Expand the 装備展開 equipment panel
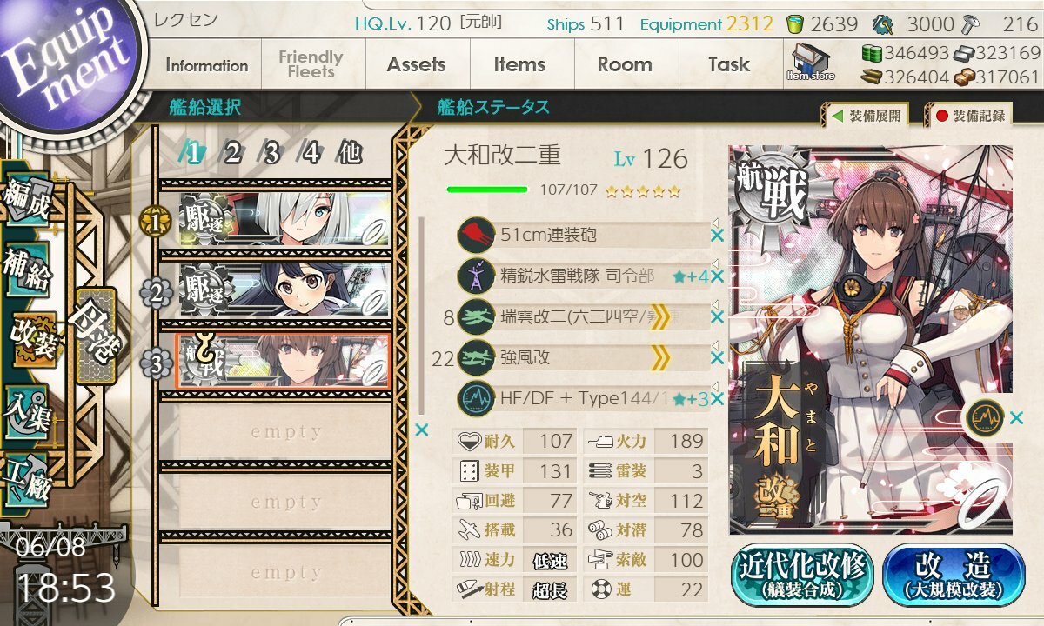The image size is (1044, 626). tap(866, 115)
